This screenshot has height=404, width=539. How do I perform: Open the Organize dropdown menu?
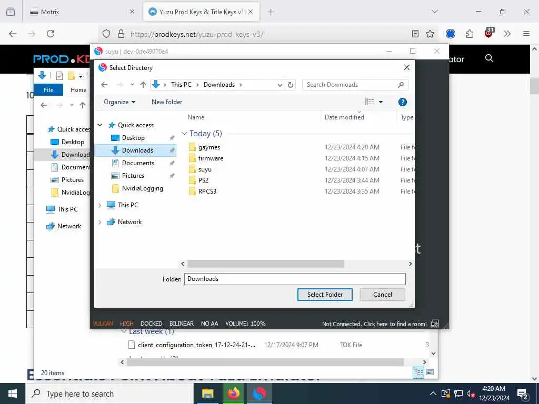[119, 102]
